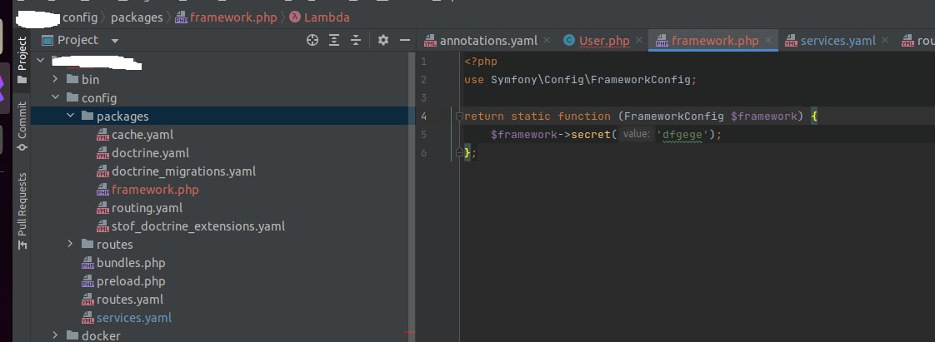Screen dimensions: 935x342
Task: Open the Project tool window sidebar tab
Action: (22, 60)
